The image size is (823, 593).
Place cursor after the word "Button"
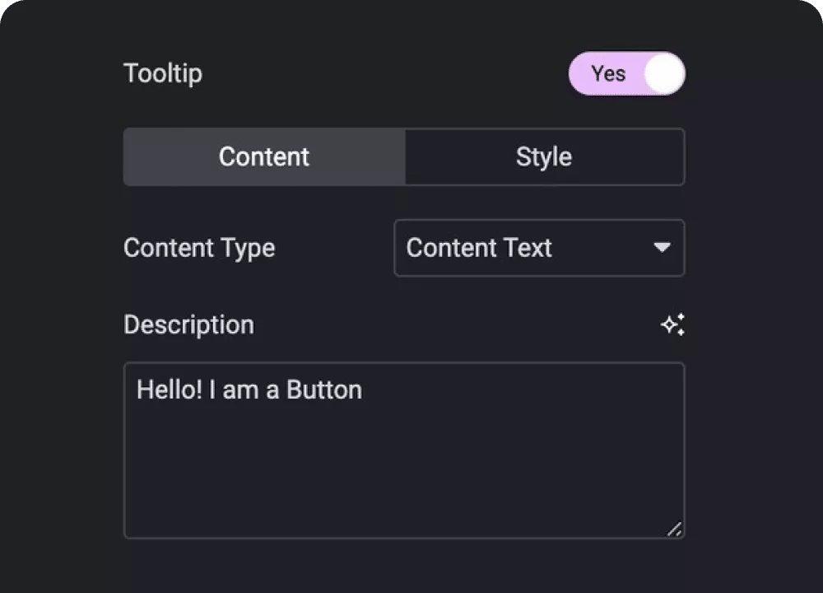point(363,390)
